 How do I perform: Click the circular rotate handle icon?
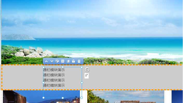click(87, 70)
